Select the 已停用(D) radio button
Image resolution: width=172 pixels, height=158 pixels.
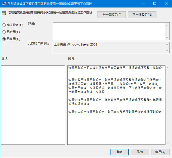pyautogui.click(x=4, y=39)
